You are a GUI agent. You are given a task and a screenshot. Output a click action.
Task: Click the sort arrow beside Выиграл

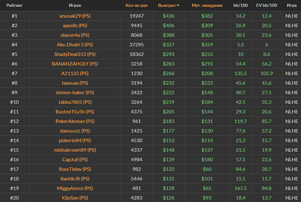click(178, 6)
